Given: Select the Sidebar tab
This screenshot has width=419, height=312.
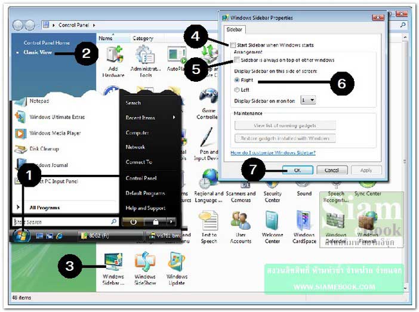Looking at the screenshot, I should coord(235,29).
